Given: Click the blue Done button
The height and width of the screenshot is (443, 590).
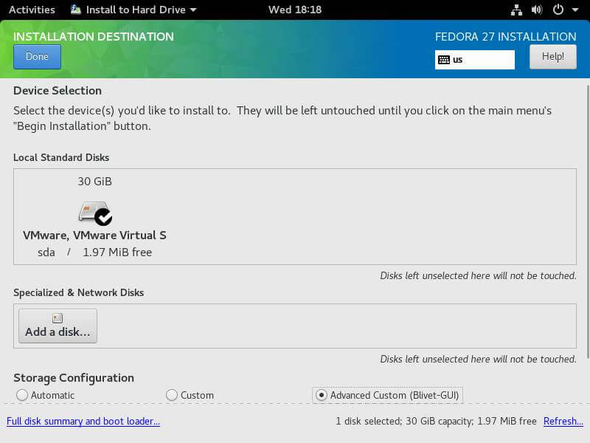Looking at the screenshot, I should [x=37, y=57].
